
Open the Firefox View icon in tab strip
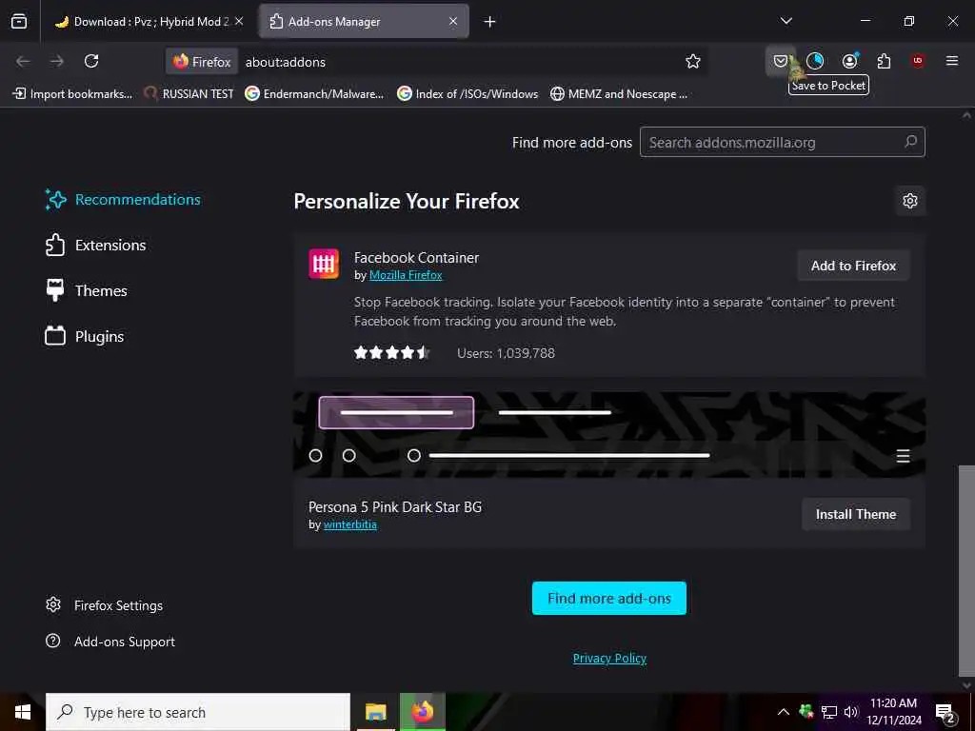click(19, 21)
